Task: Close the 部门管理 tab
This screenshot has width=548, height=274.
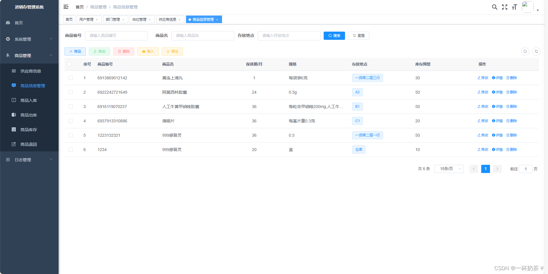Action: tap(123, 20)
